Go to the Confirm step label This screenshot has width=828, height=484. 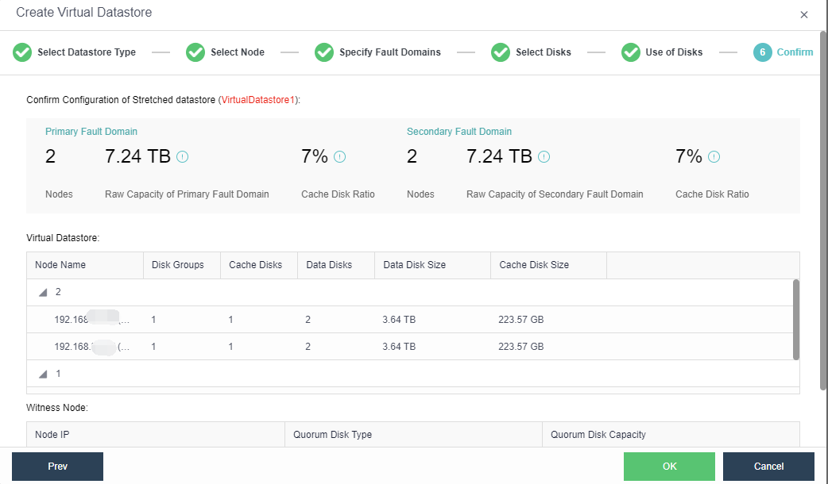(x=795, y=52)
